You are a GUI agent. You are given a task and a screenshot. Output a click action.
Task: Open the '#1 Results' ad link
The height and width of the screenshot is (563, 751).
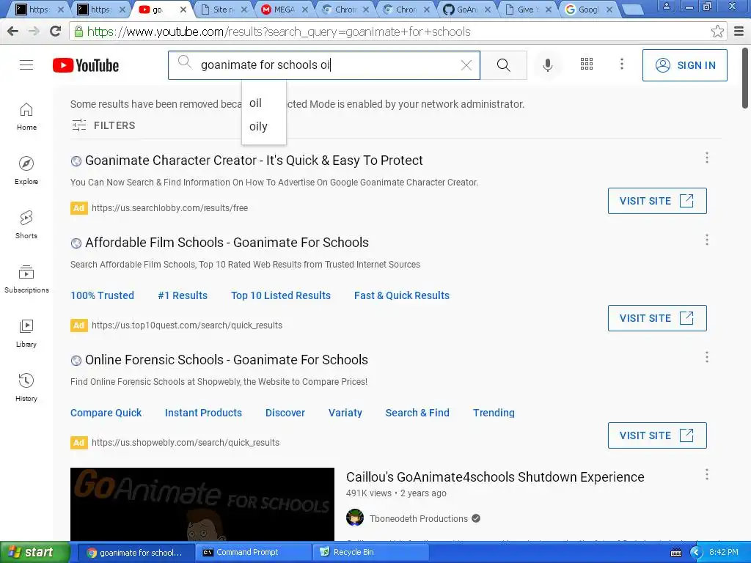[x=183, y=295]
